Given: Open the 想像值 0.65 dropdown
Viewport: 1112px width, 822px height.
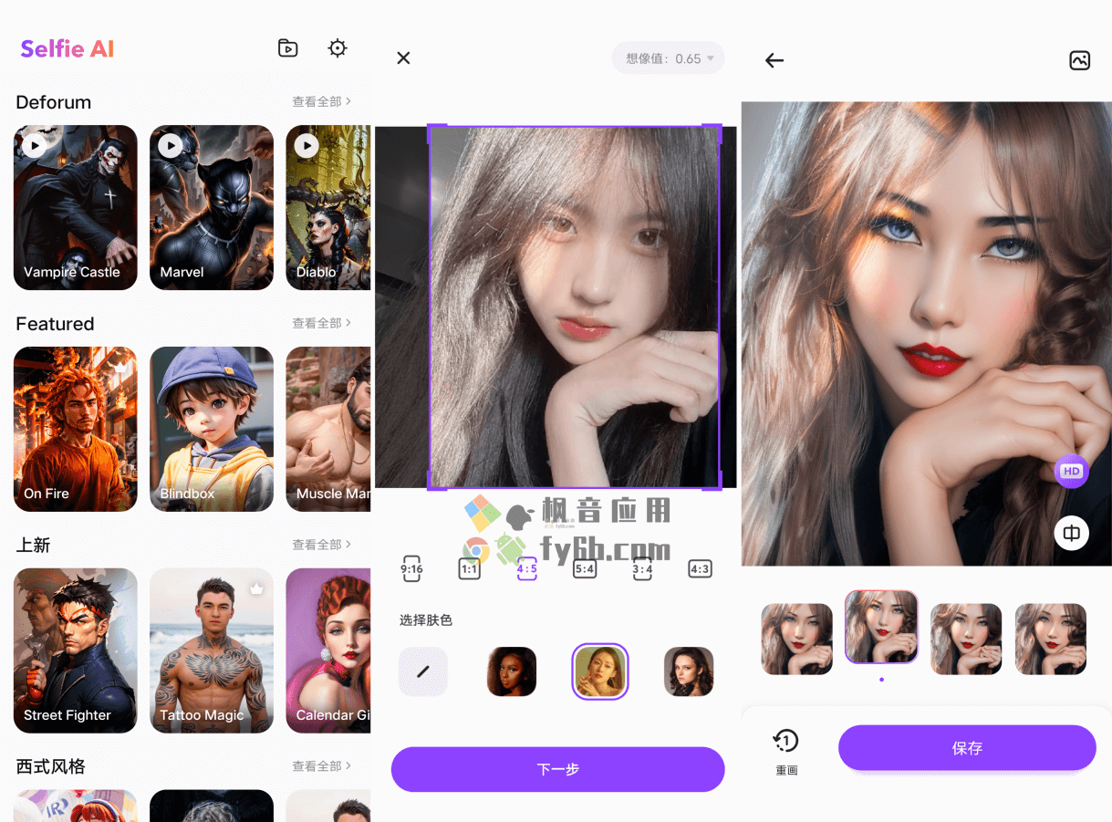Looking at the screenshot, I should [x=669, y=58].
